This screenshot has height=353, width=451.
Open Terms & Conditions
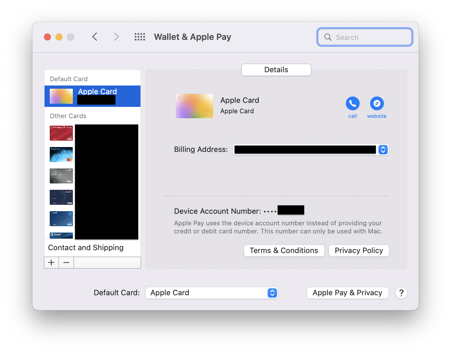pyautogui.click(x=284, y=251)
